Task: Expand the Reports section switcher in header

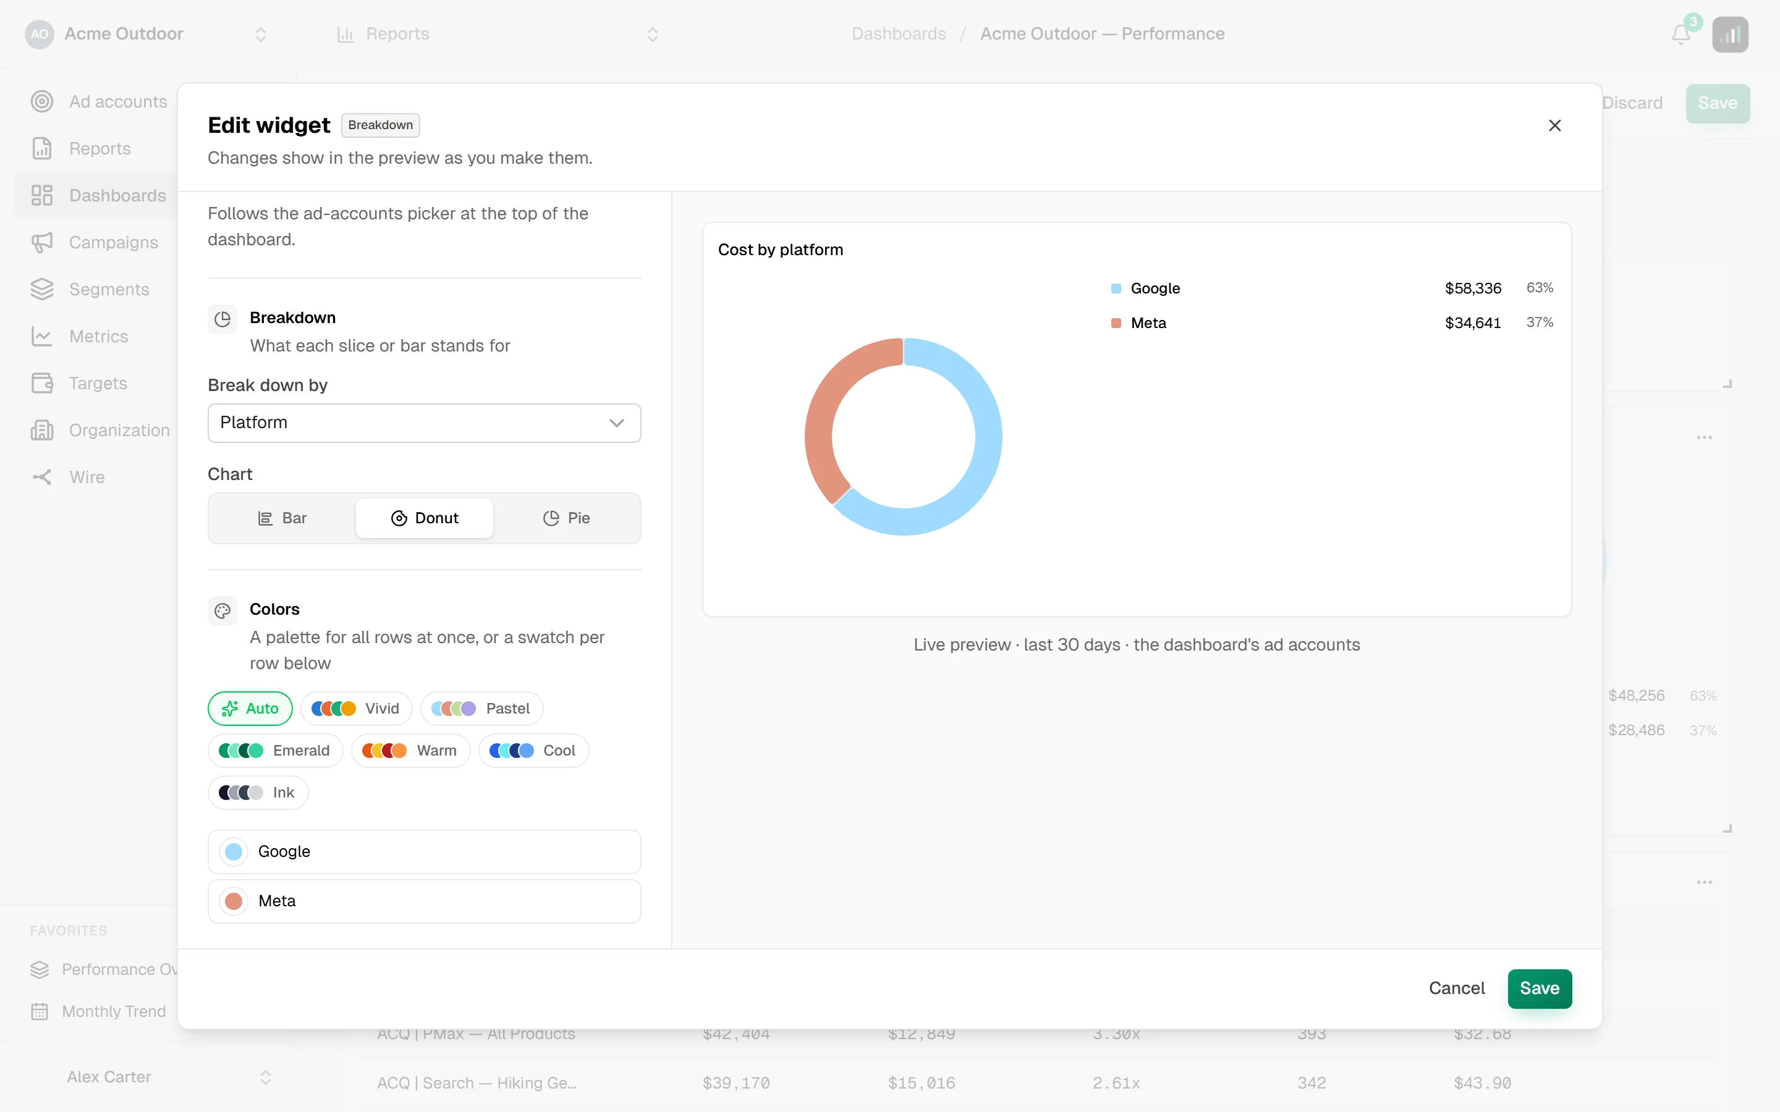Action: pyautogui.click(x=651, y=35)
